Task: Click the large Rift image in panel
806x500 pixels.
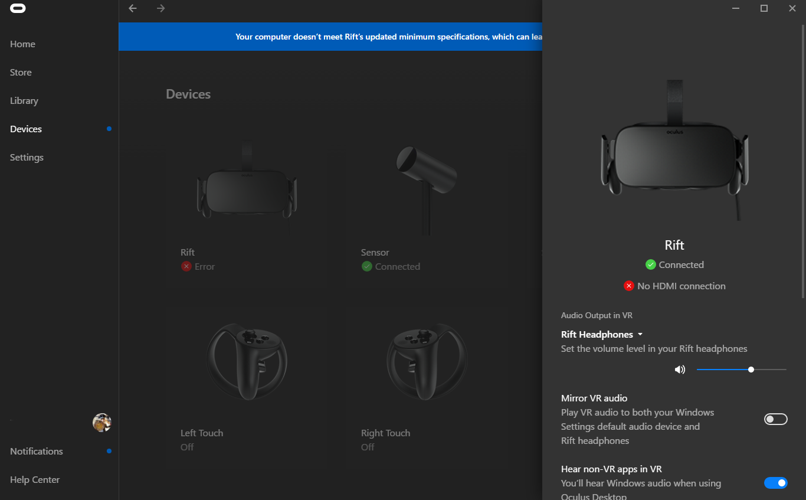Action: (674, 151)
